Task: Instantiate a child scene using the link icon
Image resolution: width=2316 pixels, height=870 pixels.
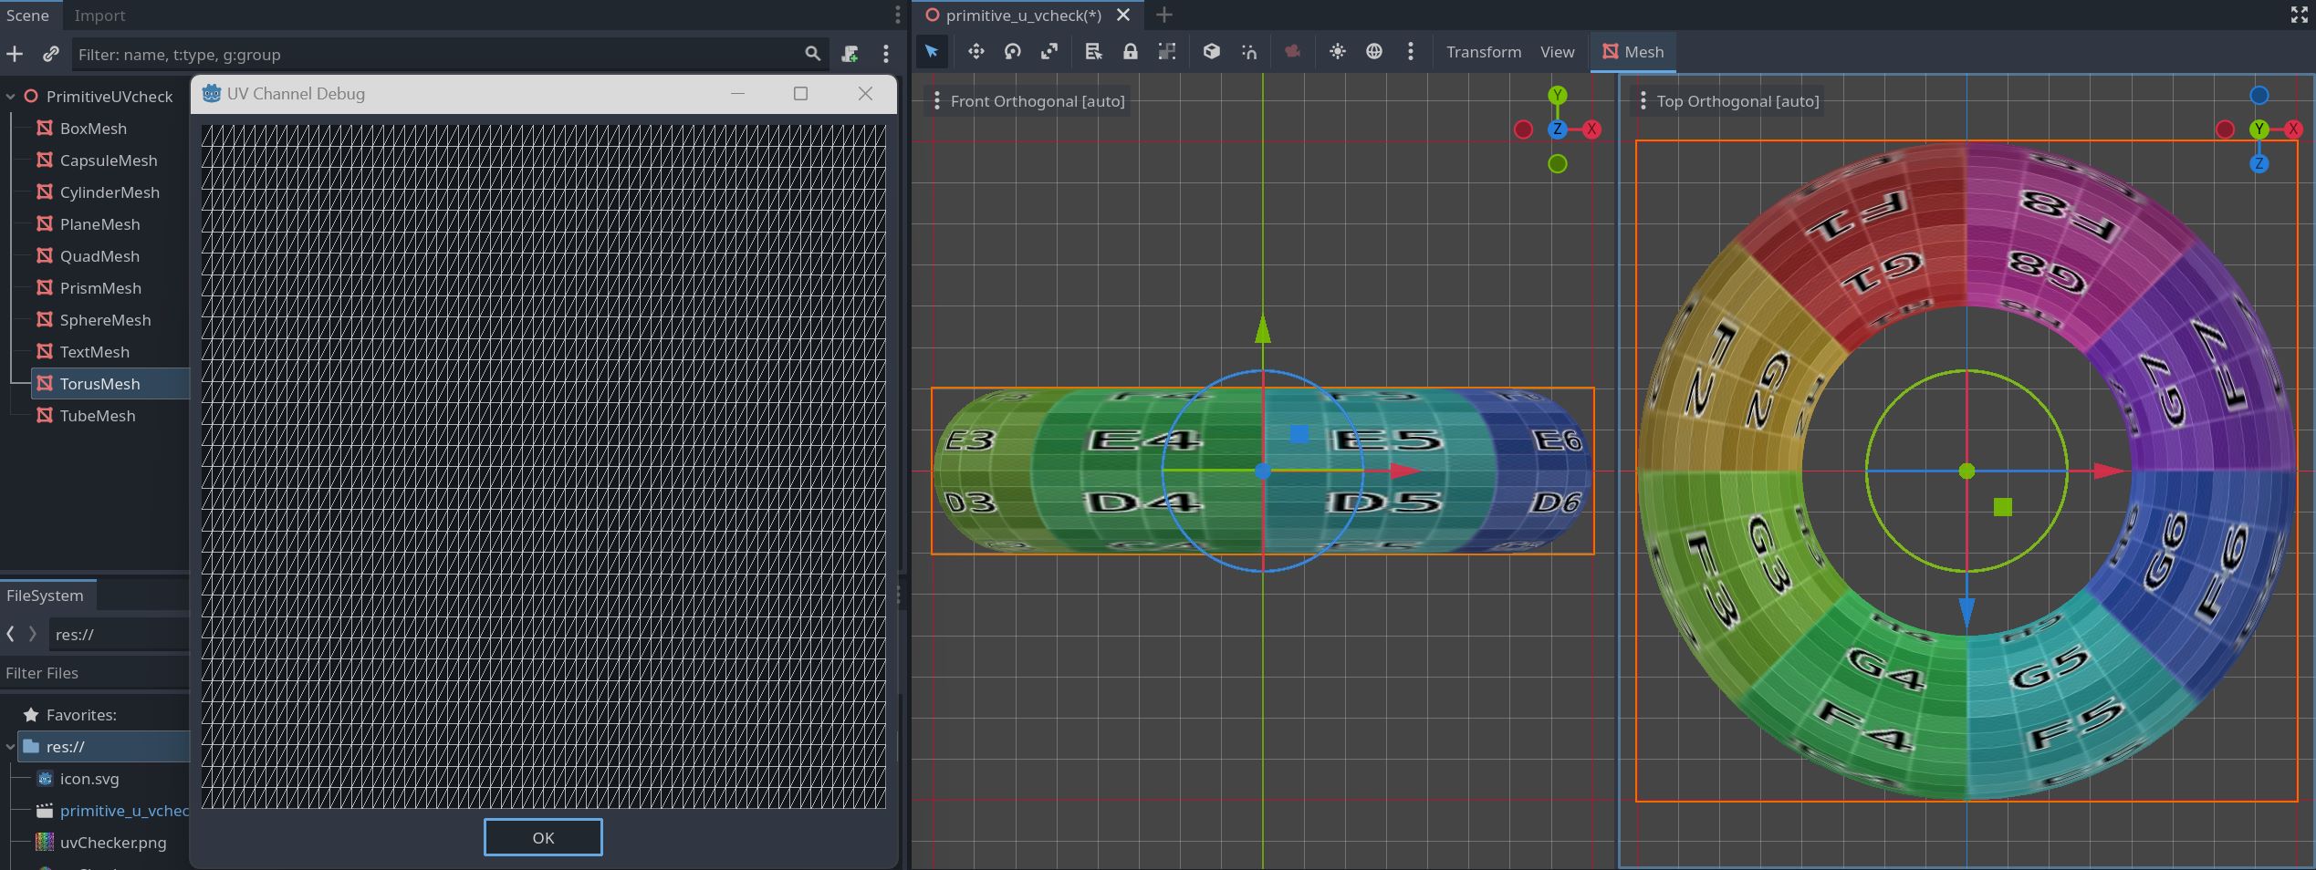Action: (50, 54)
